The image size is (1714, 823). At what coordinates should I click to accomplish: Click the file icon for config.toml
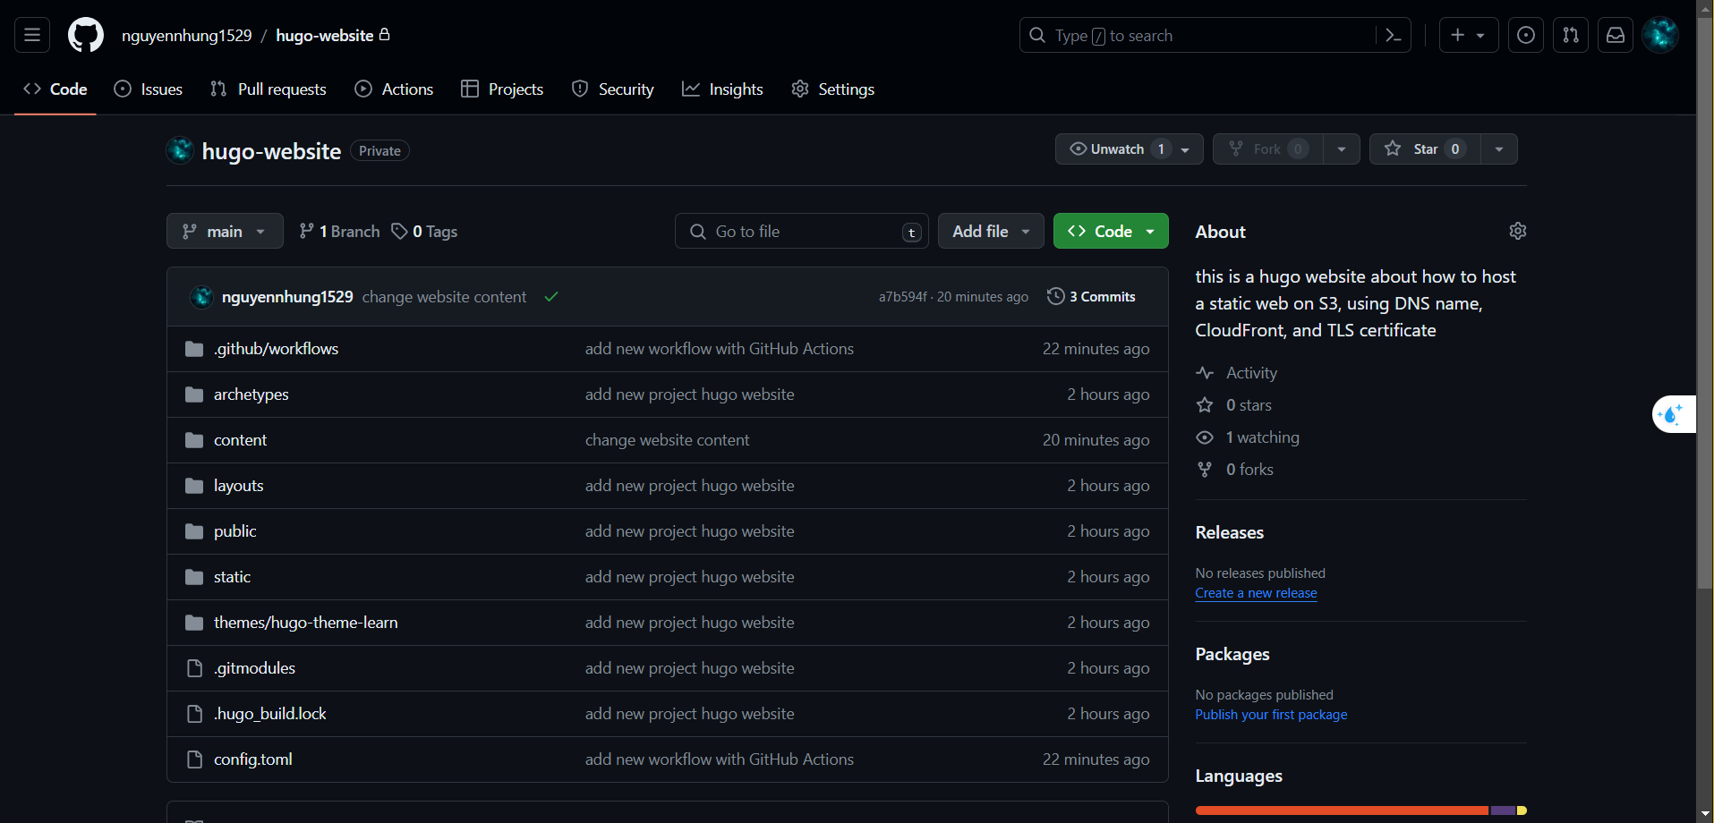pos(194,759)
